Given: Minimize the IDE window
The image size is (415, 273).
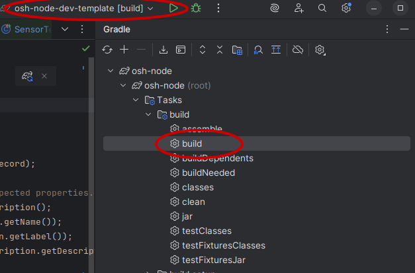Looking at the screenshot, I should 374,8.
